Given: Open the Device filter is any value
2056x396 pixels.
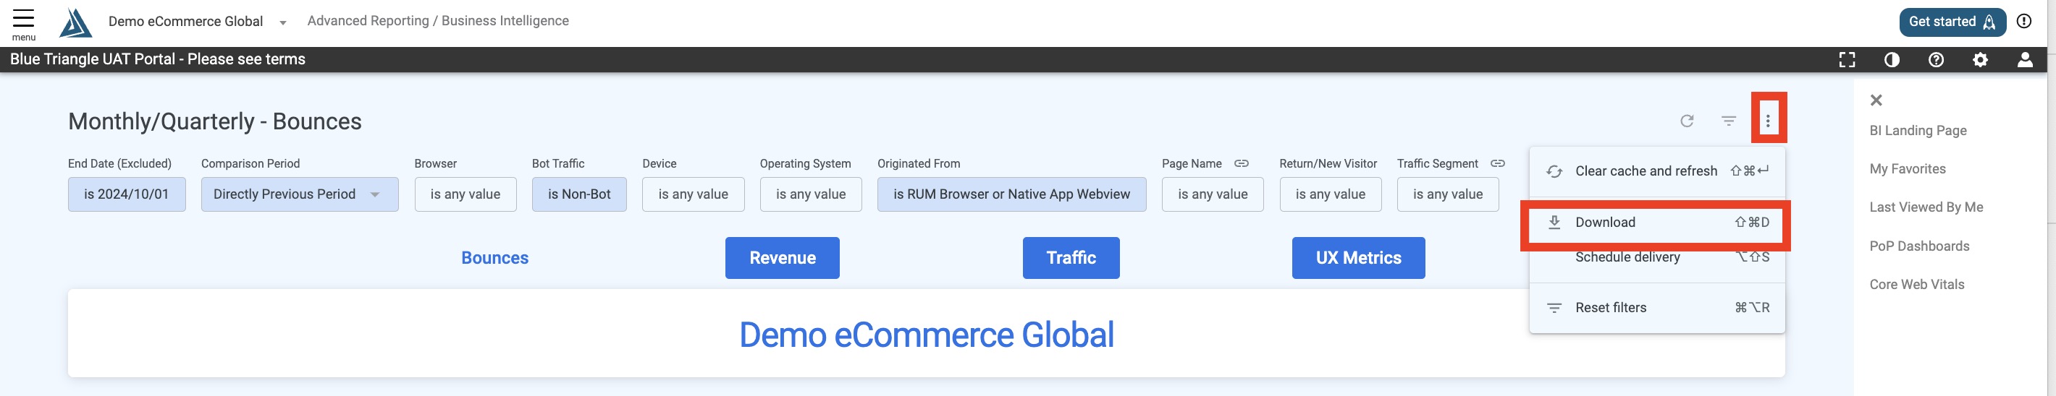Looking at the screenshot, I should pyautogui.click(x=693, y=194).
